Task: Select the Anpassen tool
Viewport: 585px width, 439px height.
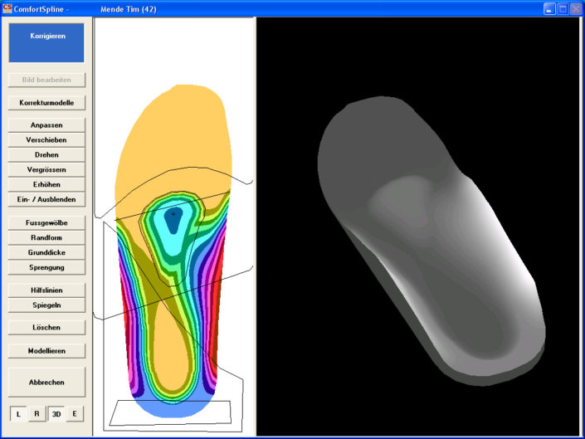Action: (46, 125)
